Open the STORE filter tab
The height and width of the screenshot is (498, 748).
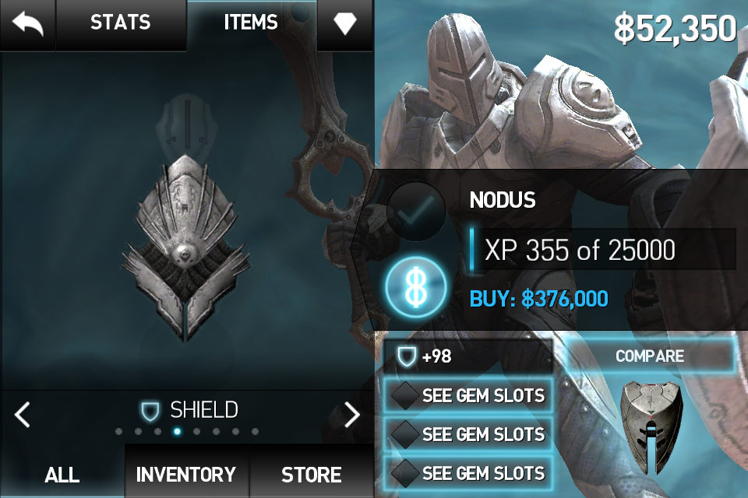[x=312, y=475]
